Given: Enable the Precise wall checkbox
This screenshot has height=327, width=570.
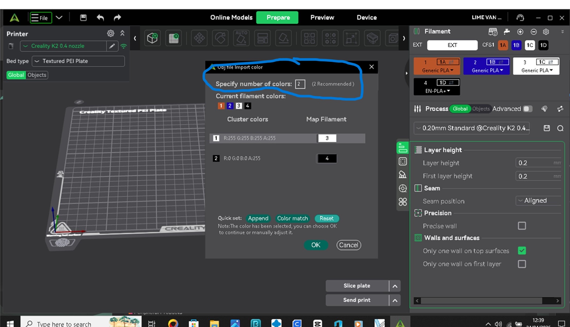Looking at the screenshot, I should (x=522, y=226).
